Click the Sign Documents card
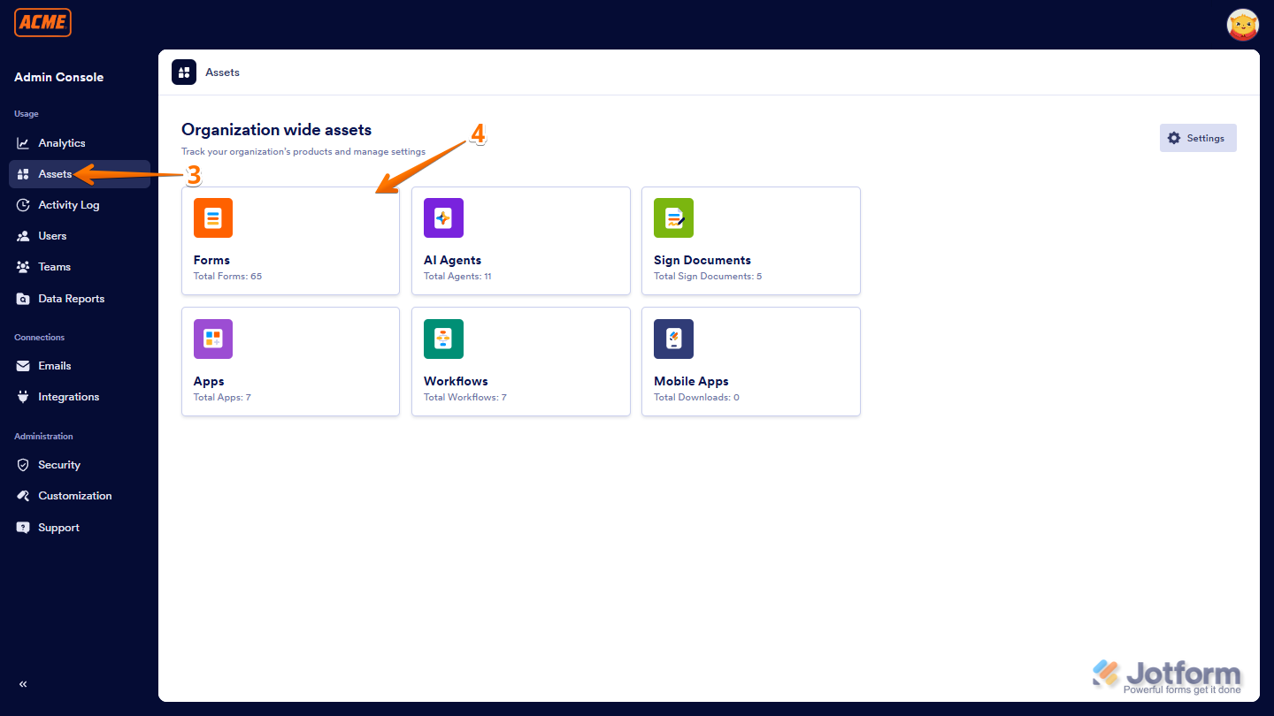This screenshot has height=716, width=1274. coord(750,240)
